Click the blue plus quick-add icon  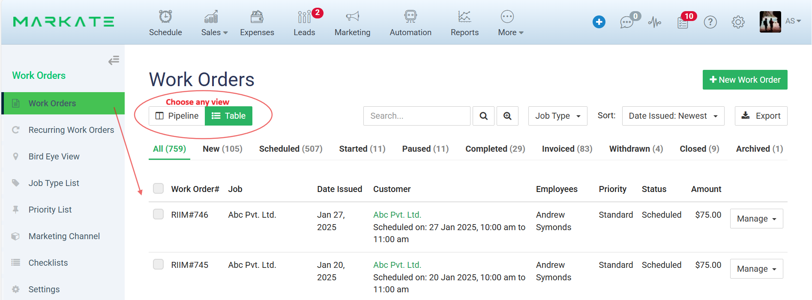click(x=599, y=22)
